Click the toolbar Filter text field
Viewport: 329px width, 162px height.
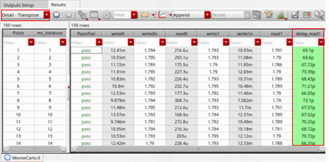tap(122, 15)
